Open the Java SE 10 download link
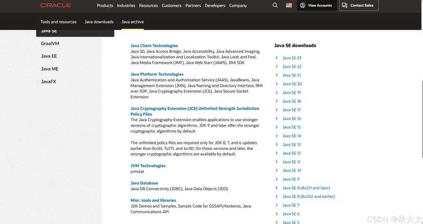 point(291,171)
